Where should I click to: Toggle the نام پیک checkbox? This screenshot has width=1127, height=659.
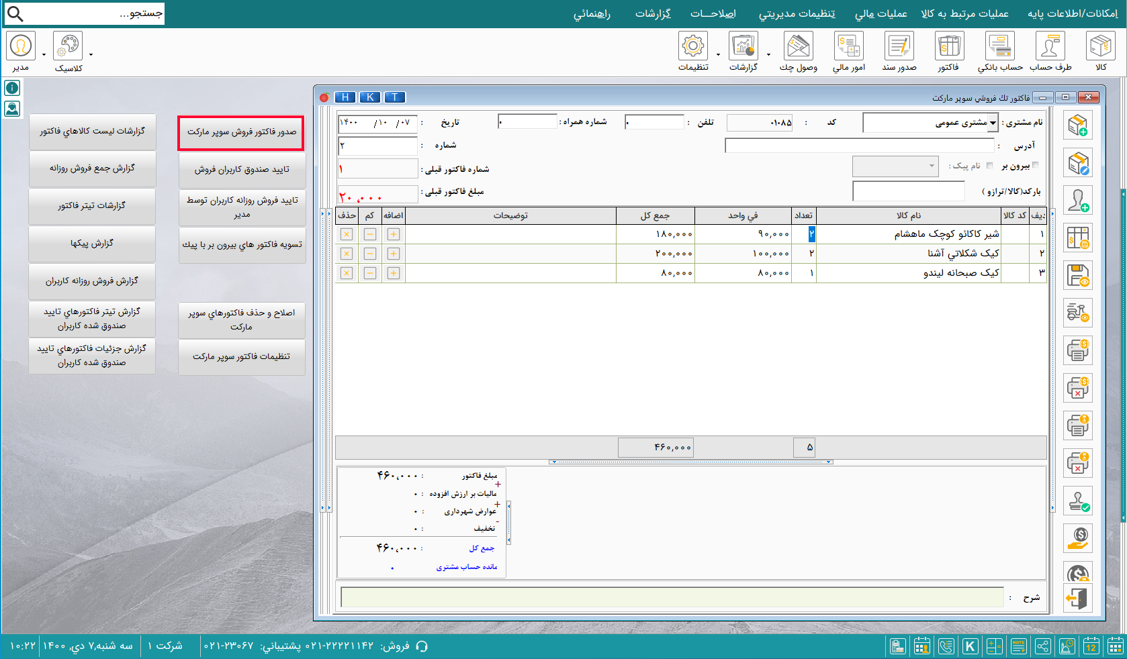pyautogui.click(x=989, y=166)
